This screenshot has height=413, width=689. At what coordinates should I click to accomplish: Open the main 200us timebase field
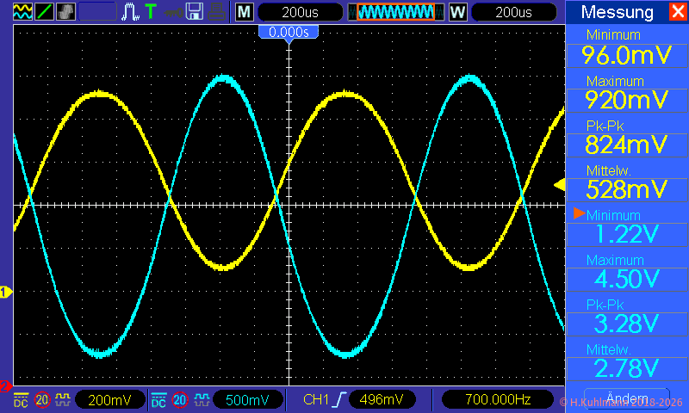click(x=300, y=12)
